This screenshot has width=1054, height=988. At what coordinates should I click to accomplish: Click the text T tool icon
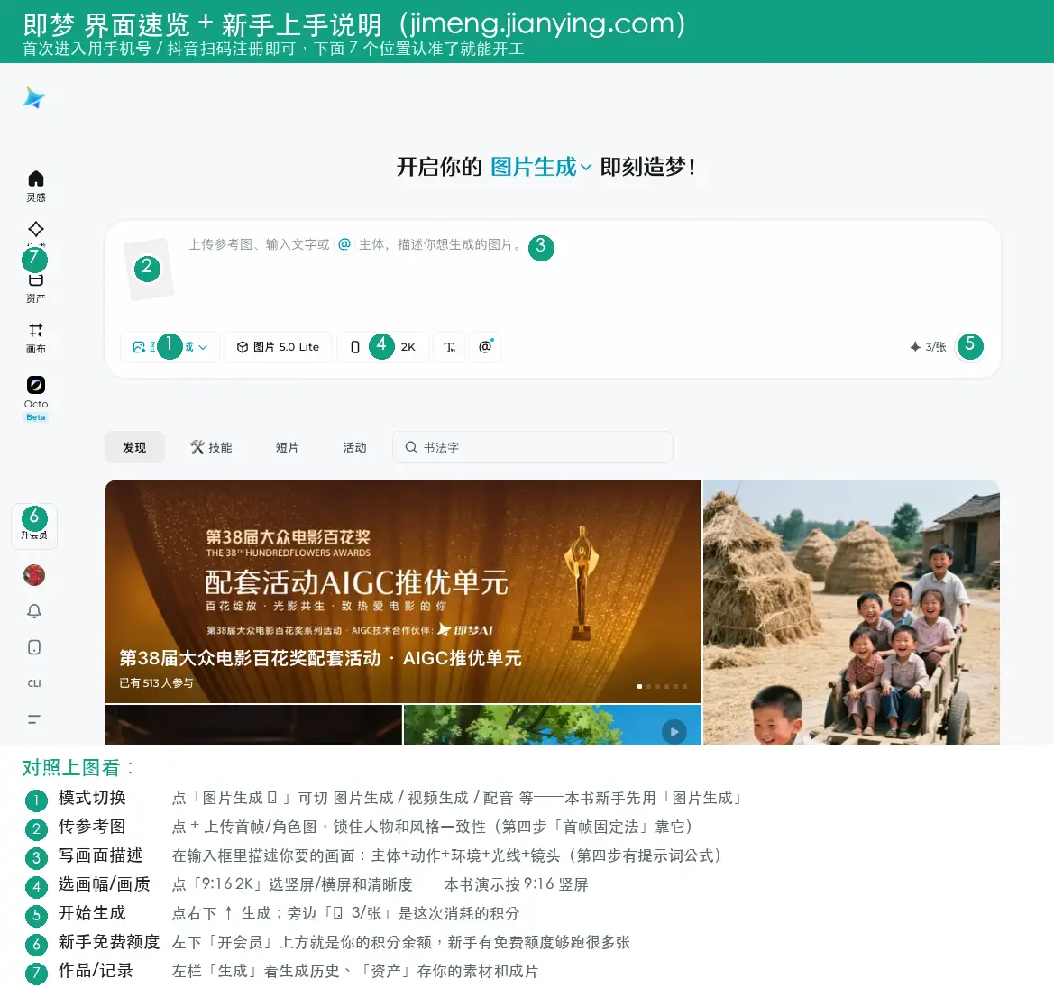450,347
